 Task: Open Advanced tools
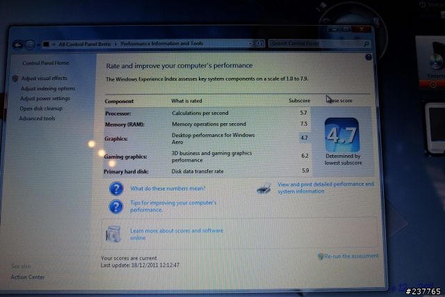pos(37,118)
